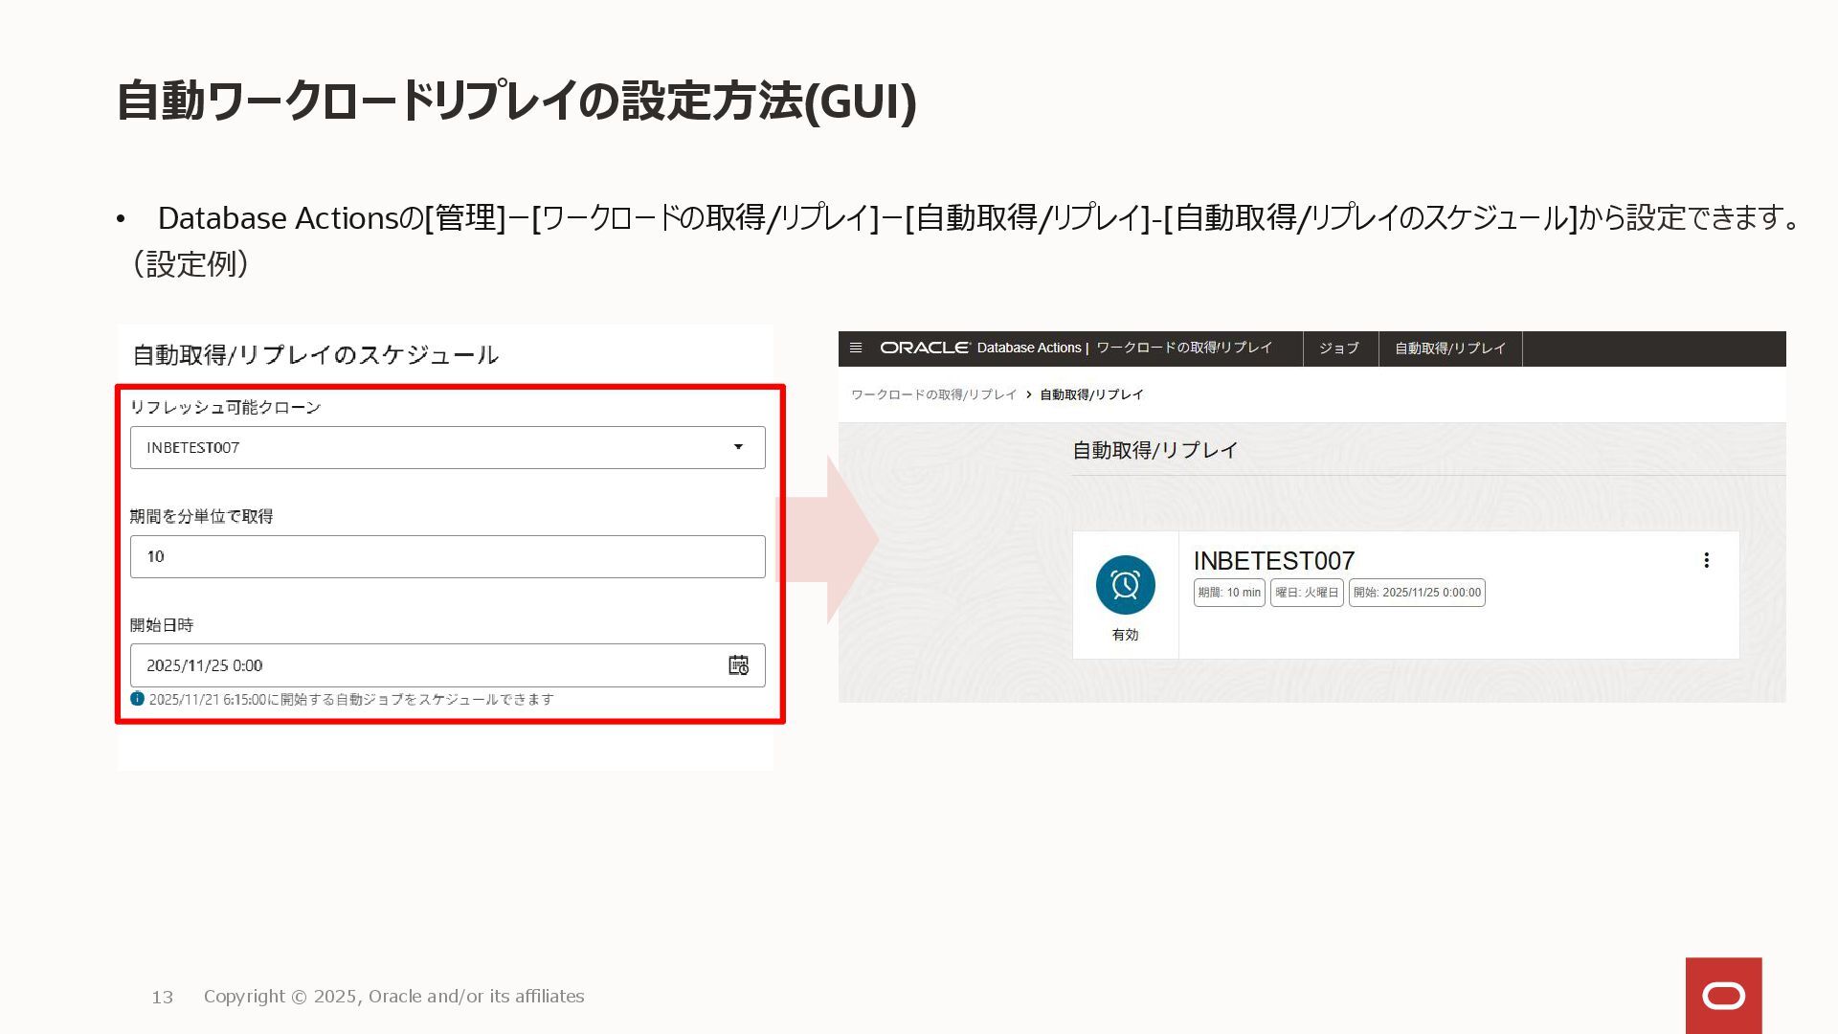Click the 期間を分単位で取得 input field
This screenshot has width=1838, height=1034.
(x=447, y=556)
